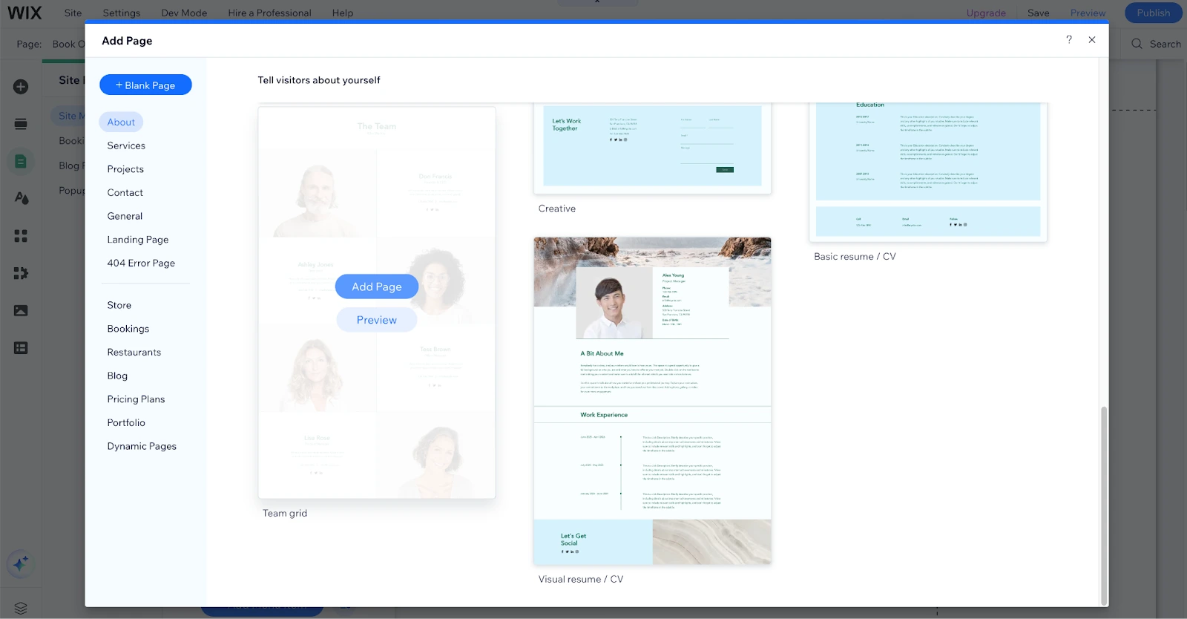The image size is (1187, 619).
Task: Select the Contact category
Action: (x=125, y=193)
